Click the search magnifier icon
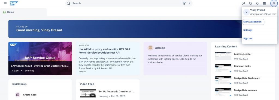Image resolution: width=279 pixels, height=100 pixels. (x=68, y=3)
